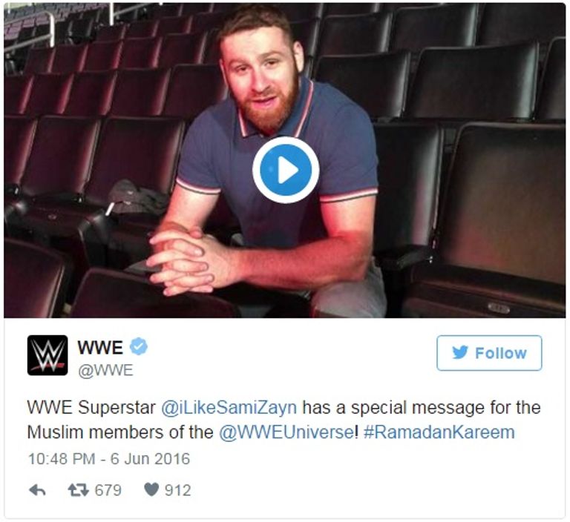This screenshot has width=570, height=522.
Task: Click the @WWE handle under the name
Action: click(x=106, y=371)
